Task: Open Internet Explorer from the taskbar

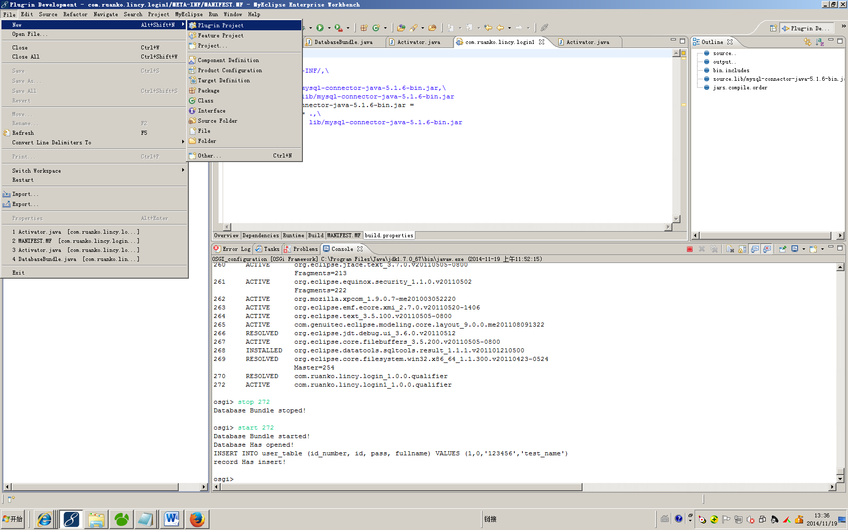Action: click(x=44, y=519)
